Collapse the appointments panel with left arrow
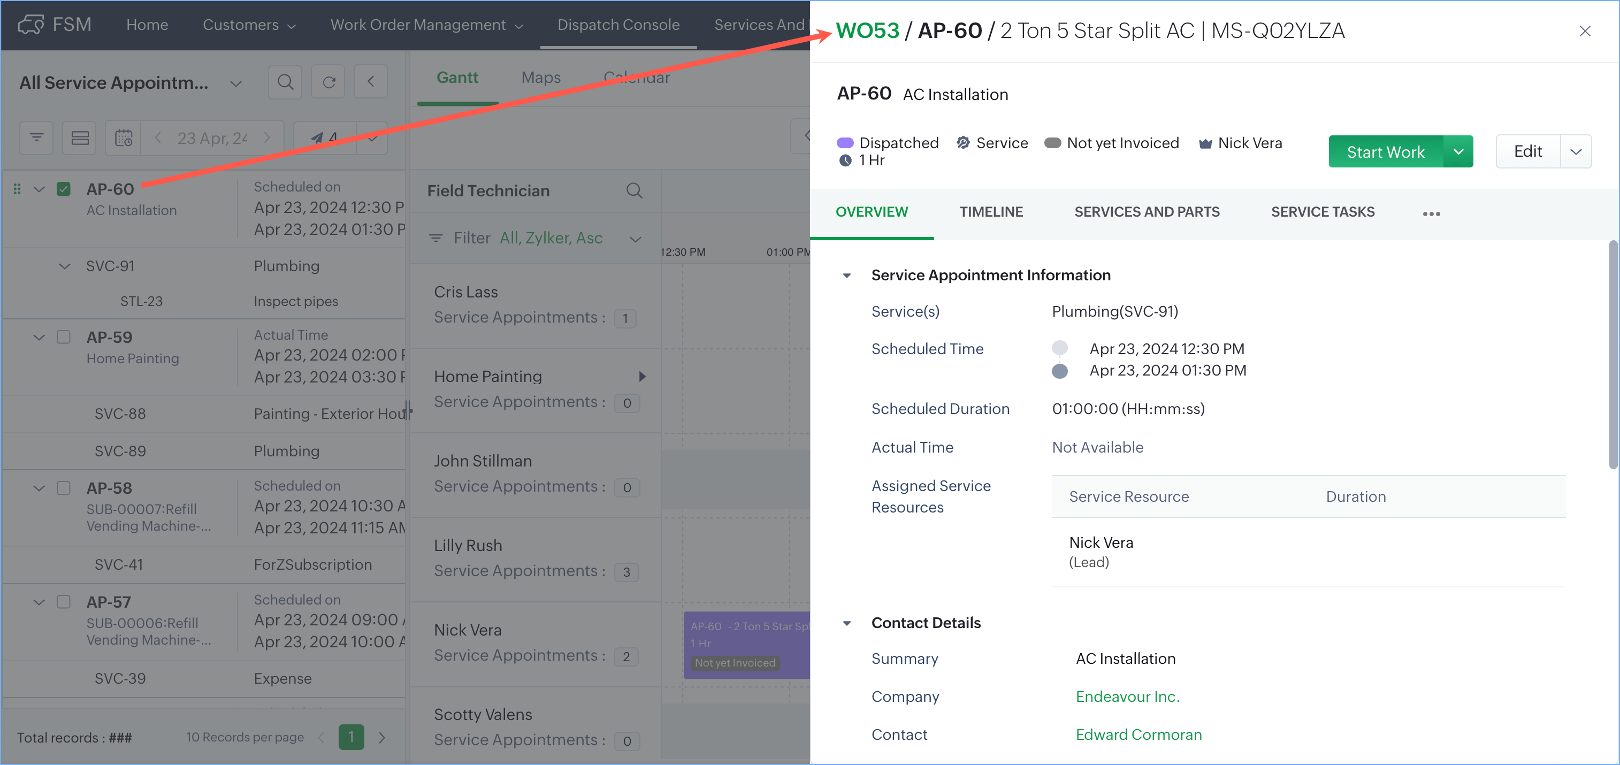 pos(371,82)
